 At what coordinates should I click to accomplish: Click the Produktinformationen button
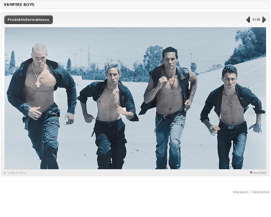[28, 20]
